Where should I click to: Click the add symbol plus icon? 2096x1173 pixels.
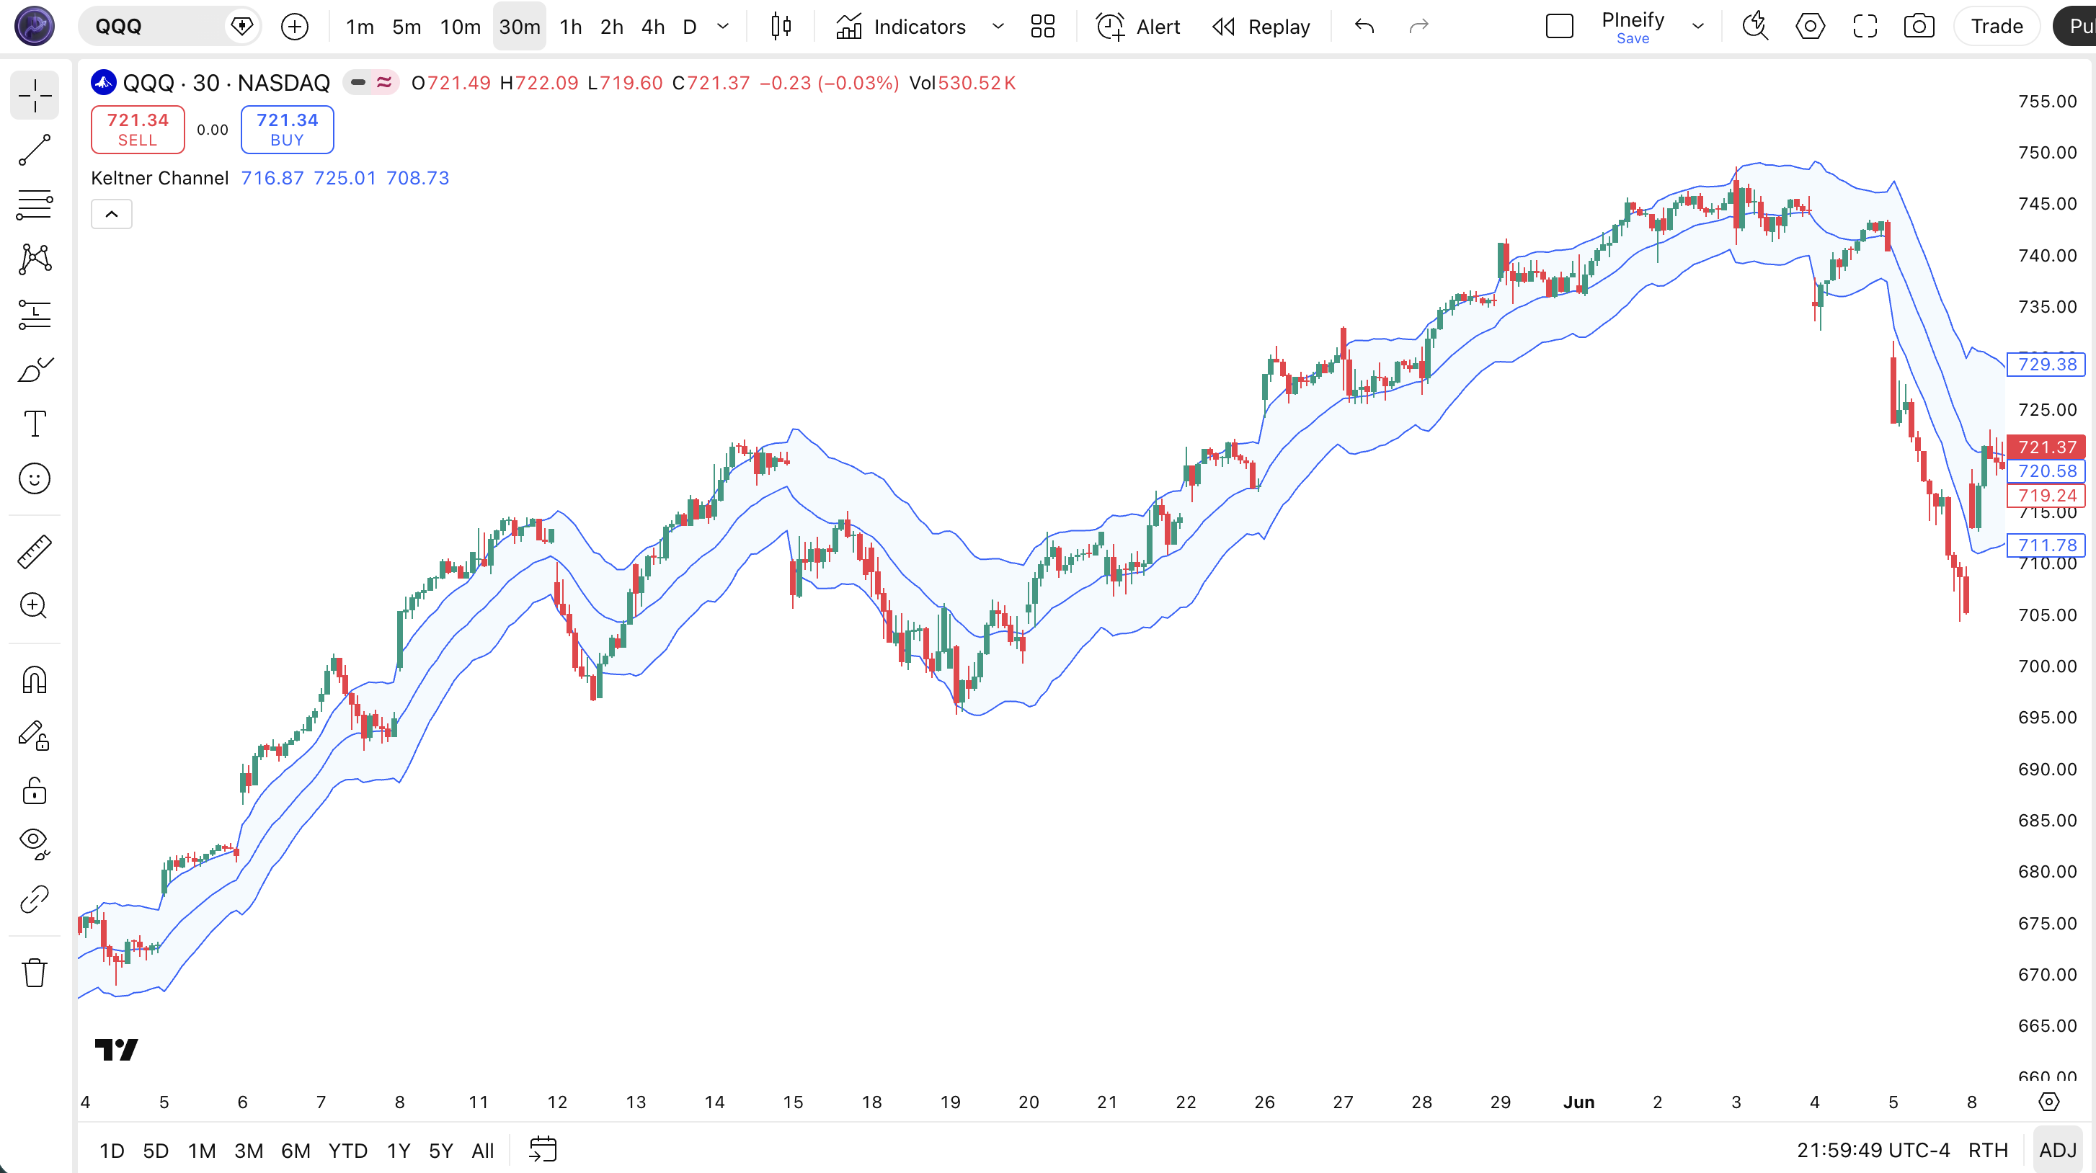295,27
